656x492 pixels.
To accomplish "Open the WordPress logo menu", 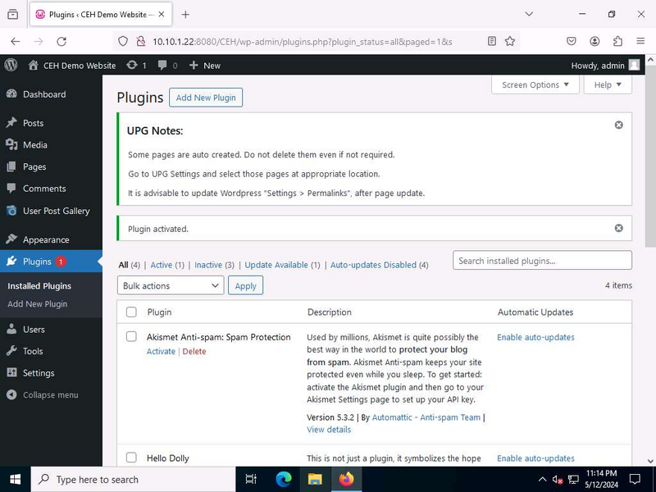I will coord(11,65).
